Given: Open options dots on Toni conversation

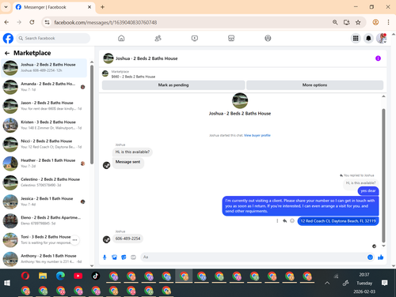Looking at the screenshot, I should (x=74, y=240).
